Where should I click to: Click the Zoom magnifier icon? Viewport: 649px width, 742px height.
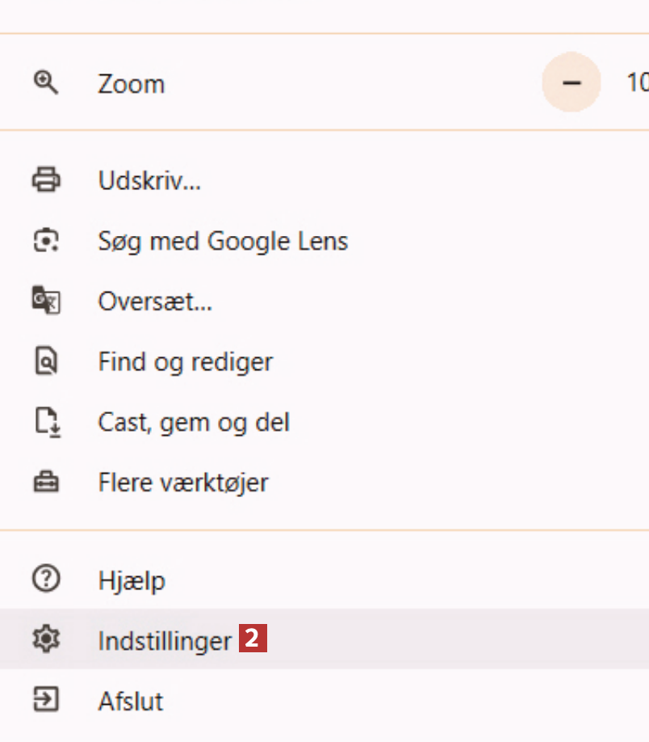pos(45,82)
